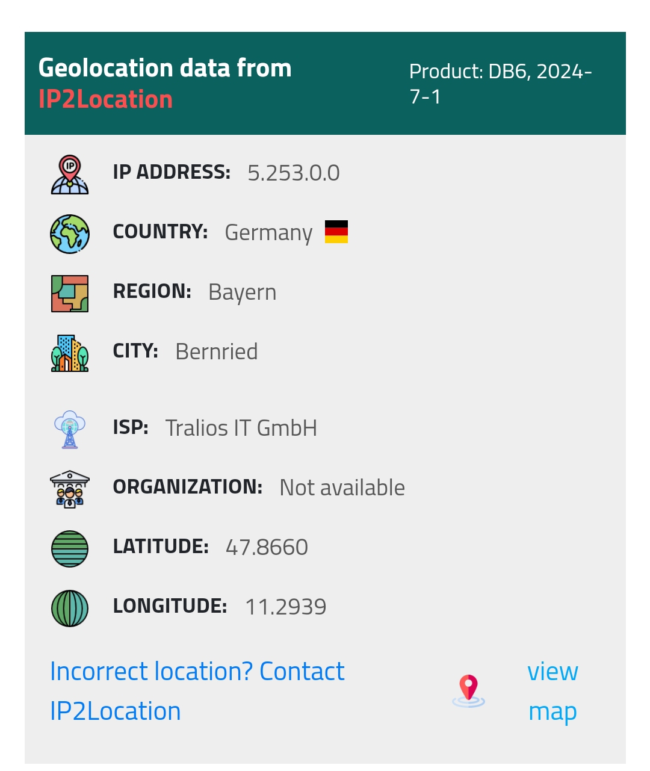Click the organization building icon
The height and width of the screenshot is (771, 650).
(70, 489)
